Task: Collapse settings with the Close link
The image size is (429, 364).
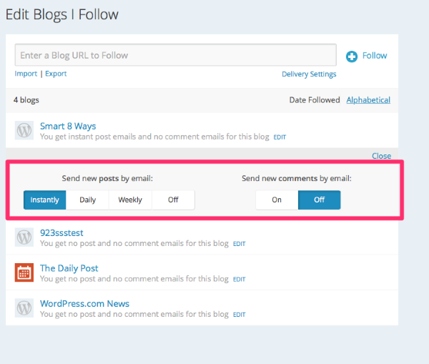Action: pos(381,156)
